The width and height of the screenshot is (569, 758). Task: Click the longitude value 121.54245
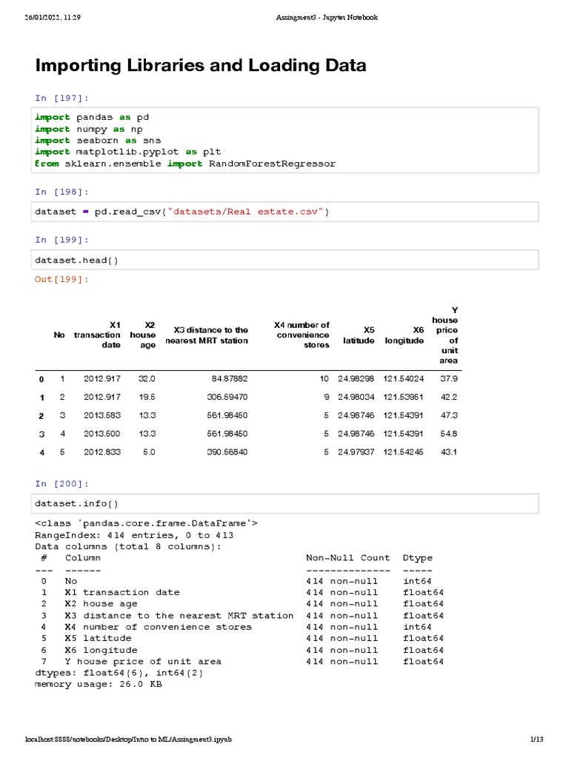tap(404, 452)
